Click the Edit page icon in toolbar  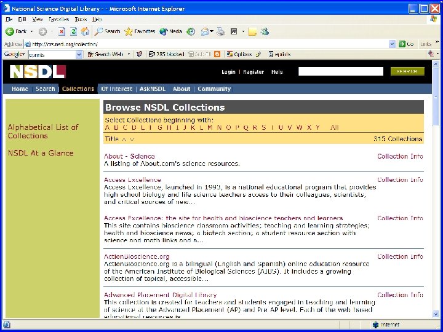point(234,31)
